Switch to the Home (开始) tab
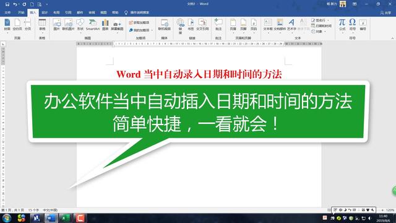396x223 pixels. (x=21, y=12)
